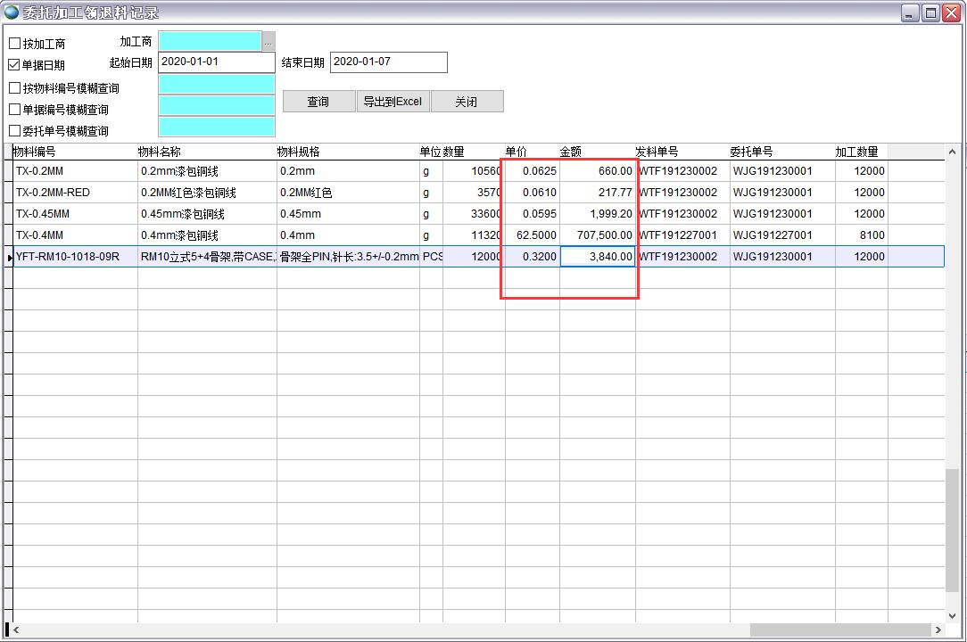The width and height of the screenshot is (967, 642).
Task: Click the horizontal scrollbar left arrow
Action: pyautogui.click(x=16, y=630)
